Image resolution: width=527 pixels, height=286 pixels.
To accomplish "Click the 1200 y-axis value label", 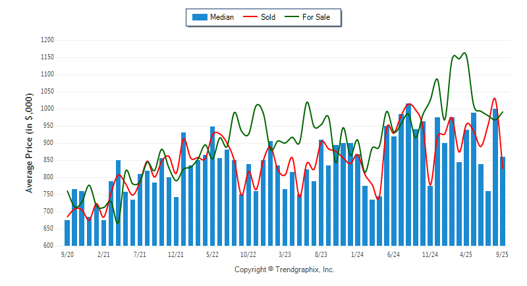I will click(x=46, y=40).
